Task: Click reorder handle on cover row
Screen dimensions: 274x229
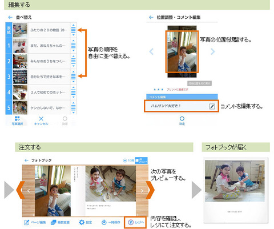Action: [73, 30]
